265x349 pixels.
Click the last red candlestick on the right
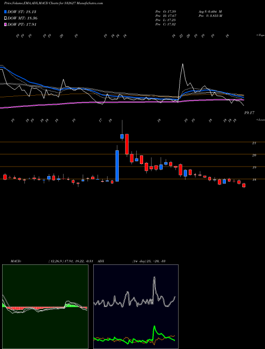[244, 185]
